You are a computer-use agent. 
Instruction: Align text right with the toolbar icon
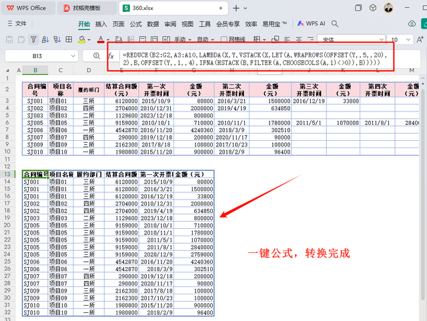point(310,39)
